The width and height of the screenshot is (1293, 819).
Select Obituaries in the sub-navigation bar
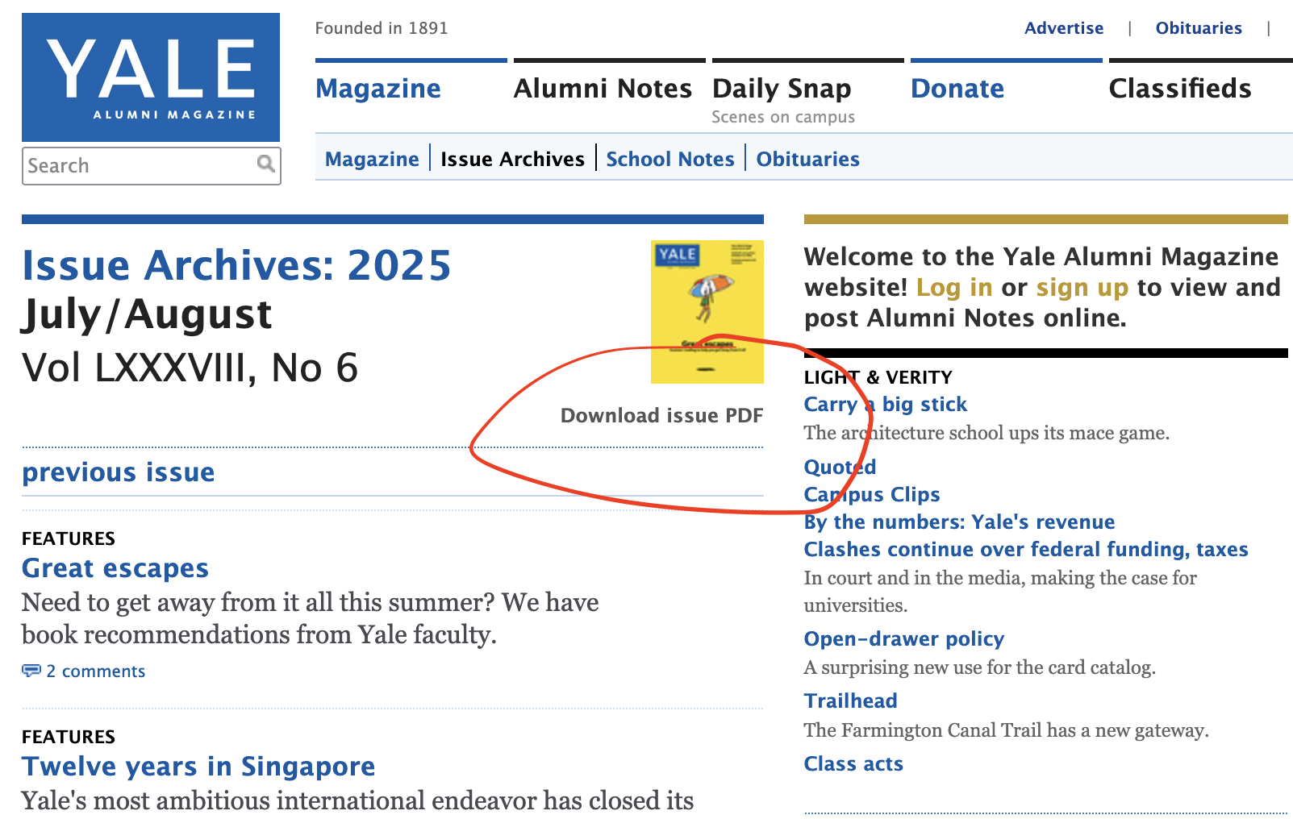807,159
